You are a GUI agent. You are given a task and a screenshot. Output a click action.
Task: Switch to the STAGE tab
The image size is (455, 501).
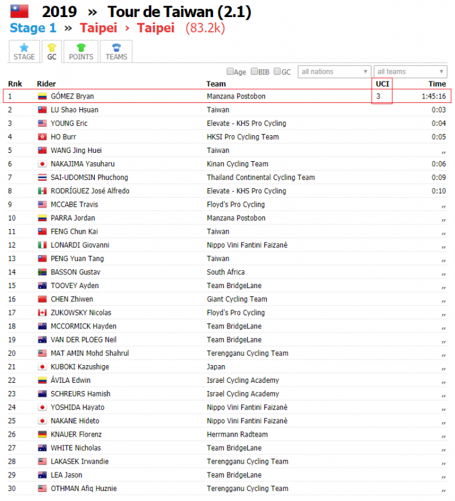coord(24,51)
